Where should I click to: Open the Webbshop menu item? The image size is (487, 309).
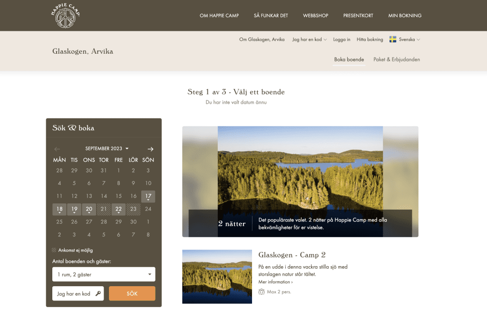[315, 16]
